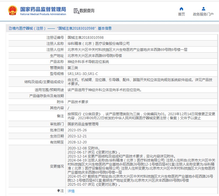This screenshot has height=196, width=219.
Task: Click the registration number 国械注准20183010598 value
Action: pos(86,37)
